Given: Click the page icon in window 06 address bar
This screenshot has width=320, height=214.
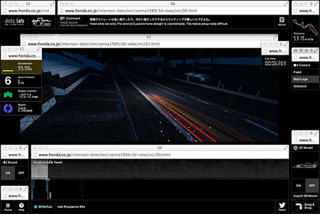Looking at the screenshot, I should tap(62, 11).
